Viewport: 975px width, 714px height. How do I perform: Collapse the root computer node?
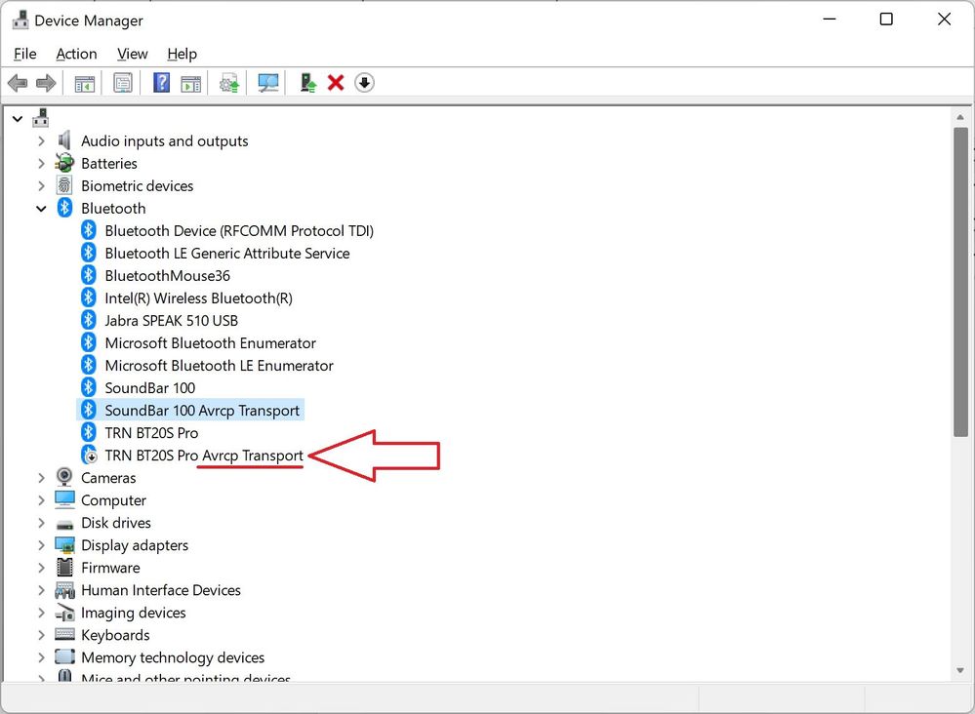(18, 118)
